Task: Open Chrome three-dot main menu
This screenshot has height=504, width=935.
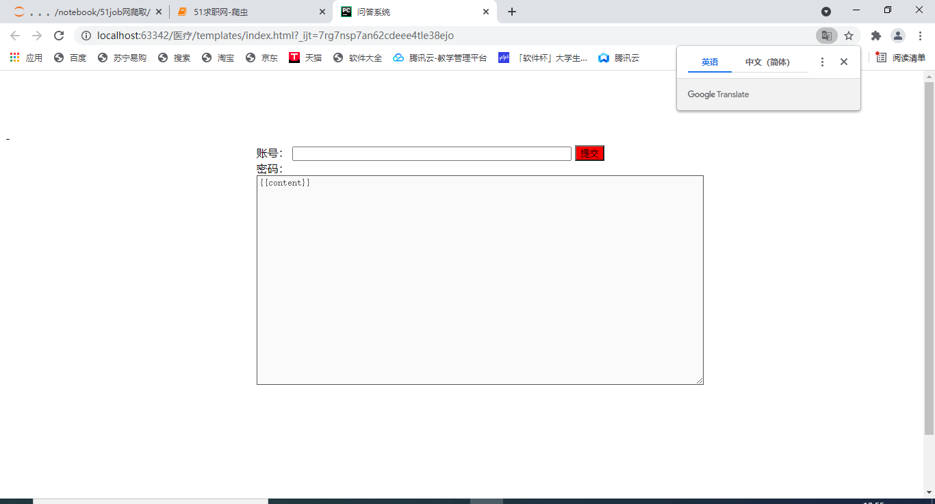Action: [920, 36]
